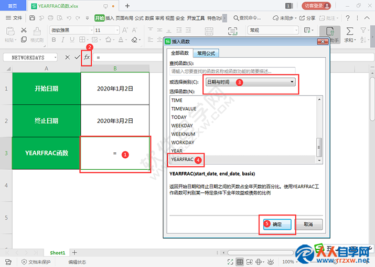Expand the quick access toolbar customize arrow
The image size is (375, 267).
(x=87, y=18)
